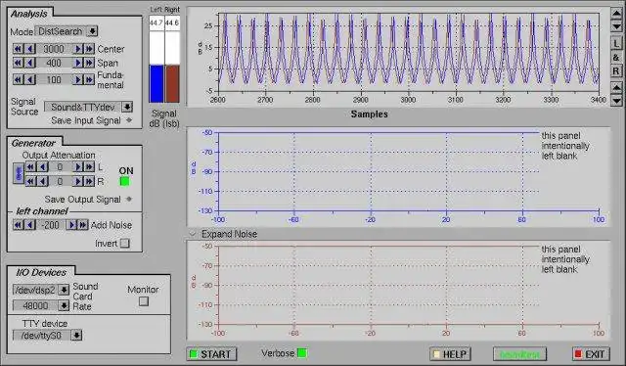
Task: Fast-increase L output attenuation with double-right arrow
Action: 89,166
